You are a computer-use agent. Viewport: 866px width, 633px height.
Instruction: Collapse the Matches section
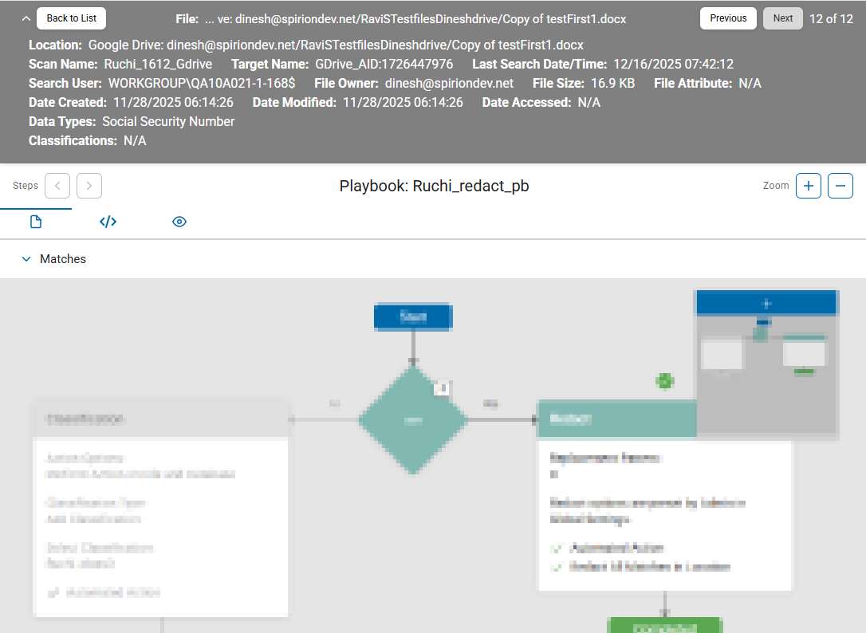pos(25,259)
